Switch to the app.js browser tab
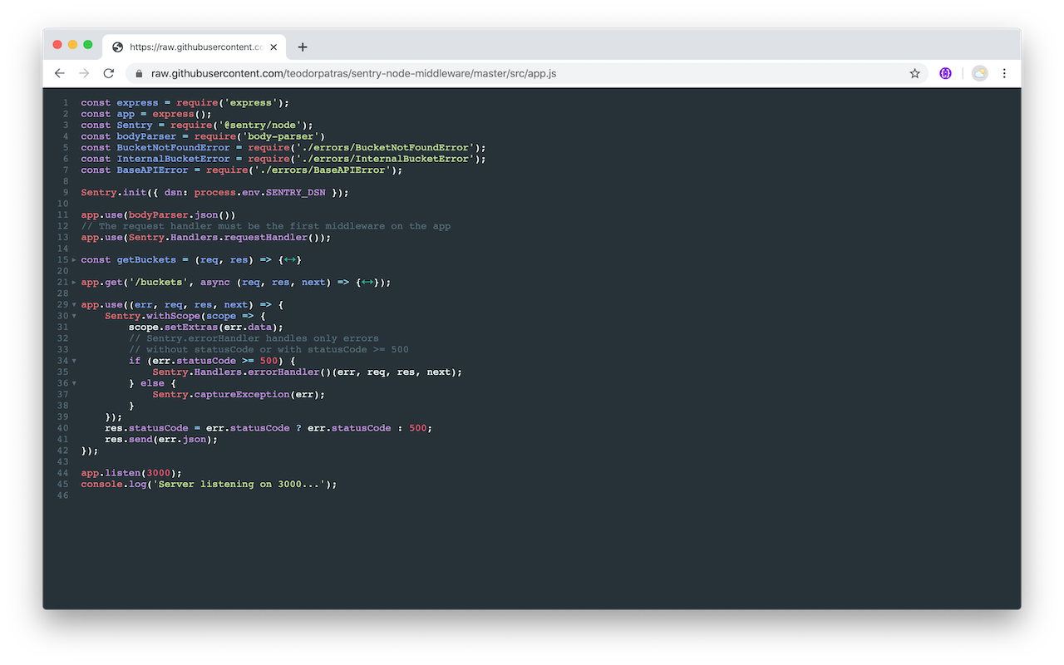Image resolution: width=1064 pixels, height=665 pixels. [x=191, y=47]
